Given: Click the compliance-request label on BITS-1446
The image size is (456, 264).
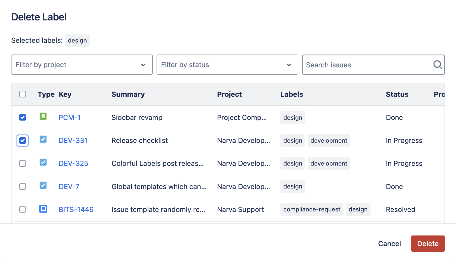Looking at the screenshot, I should click(311, 209).
